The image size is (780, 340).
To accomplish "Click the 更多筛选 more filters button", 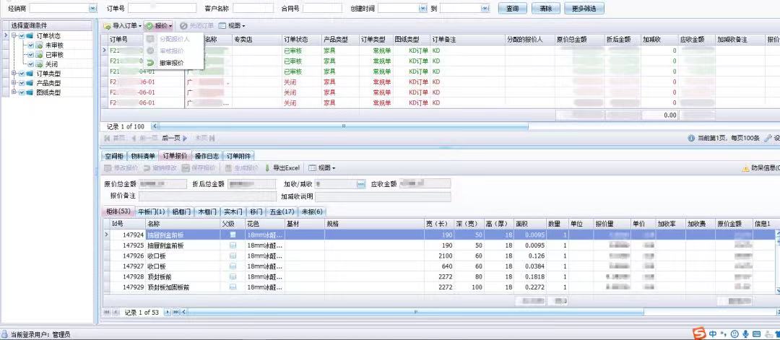I will point(584,9).
